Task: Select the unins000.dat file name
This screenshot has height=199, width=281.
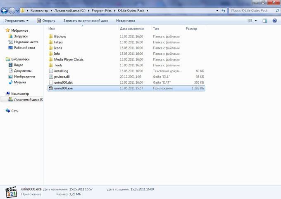Action: pyautogui.click(x=63, y=82)
